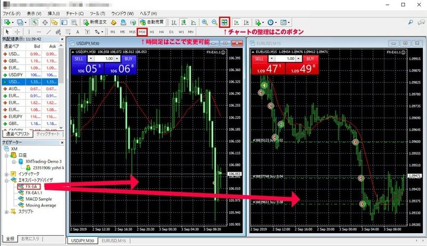Open the チャート(C) menu
427x246 pixels.
coord(75,13)
